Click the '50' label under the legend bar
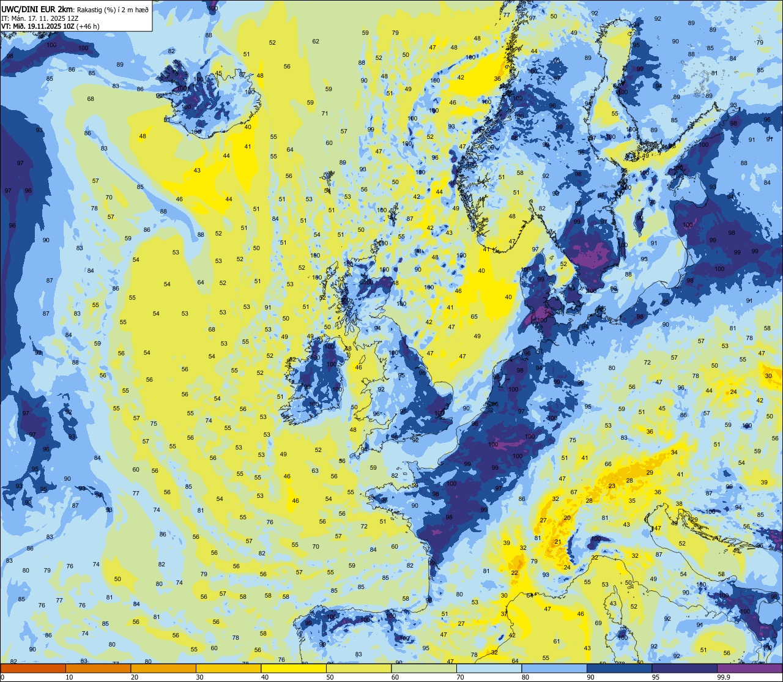Screen dimensions: 783x682 pos(330,677)
